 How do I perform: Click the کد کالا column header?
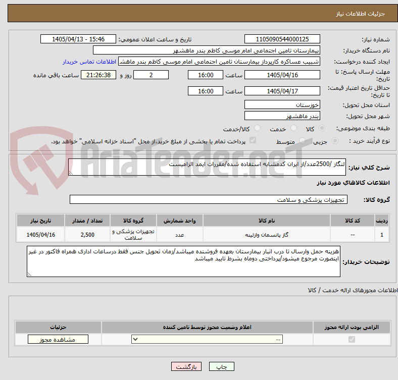(353, 221)
